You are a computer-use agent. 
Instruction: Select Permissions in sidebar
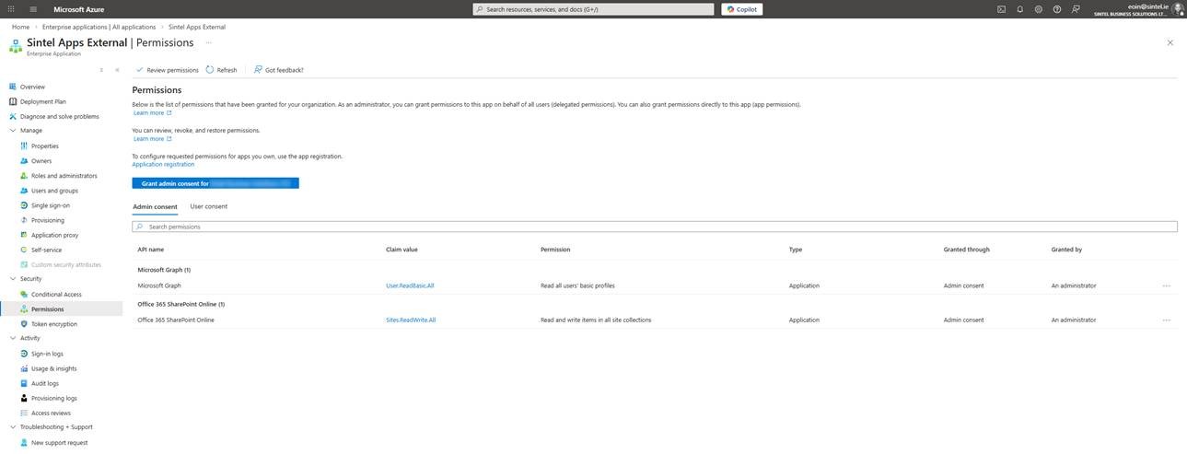pyautogui.click(x=48, y=309)
